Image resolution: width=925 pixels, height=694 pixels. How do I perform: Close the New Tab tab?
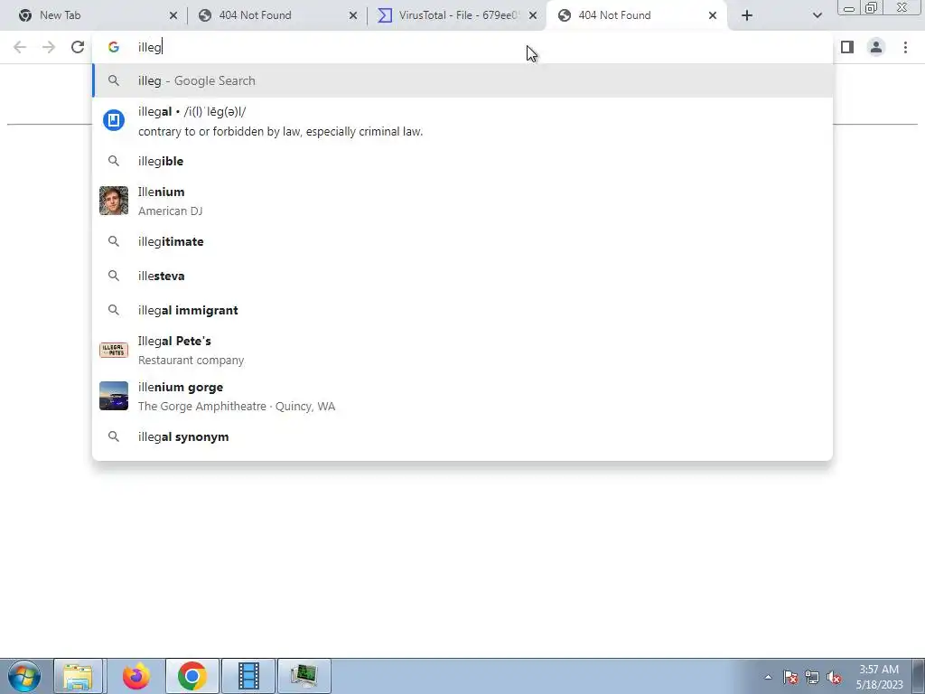point(173,15)
